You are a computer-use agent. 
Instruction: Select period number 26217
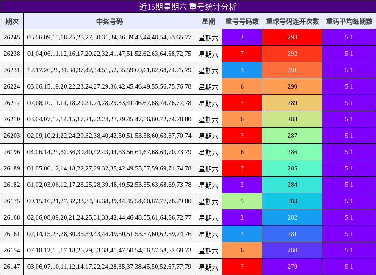(x=12, y=103)
